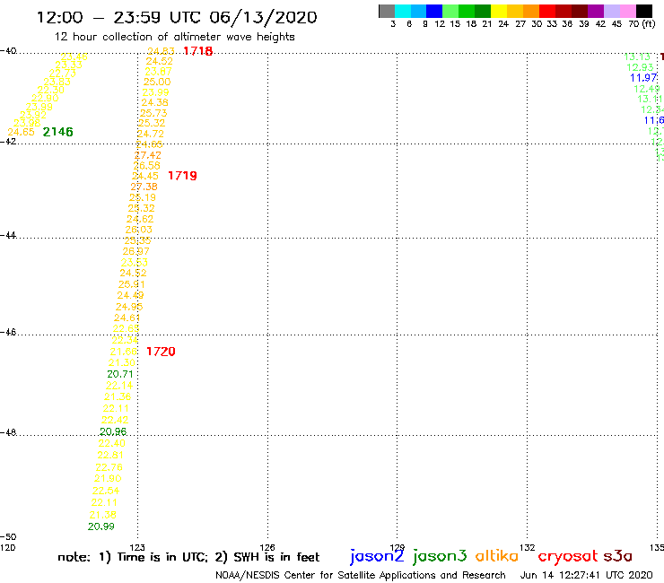Screen dimensions: 664x583
Task: Click the wave height value 22.65
Action: 127,329
